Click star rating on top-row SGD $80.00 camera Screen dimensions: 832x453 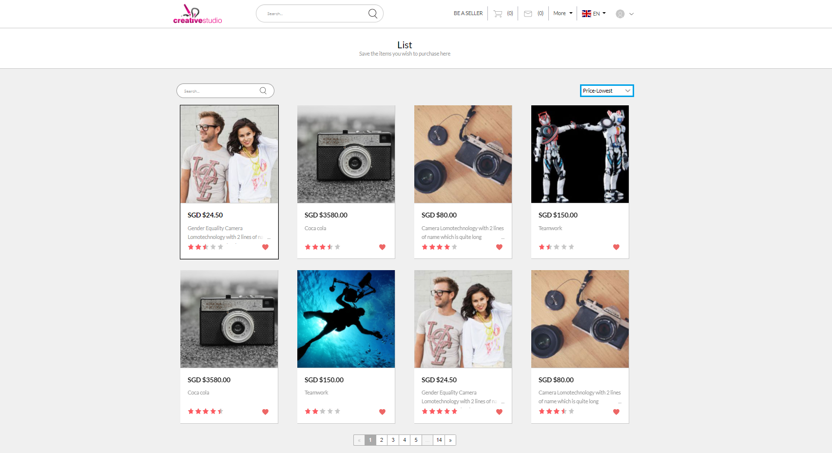point(439,247)
